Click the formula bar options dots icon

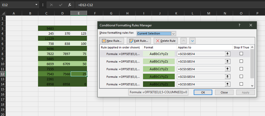pyautogui.click(x=43, y=5)
